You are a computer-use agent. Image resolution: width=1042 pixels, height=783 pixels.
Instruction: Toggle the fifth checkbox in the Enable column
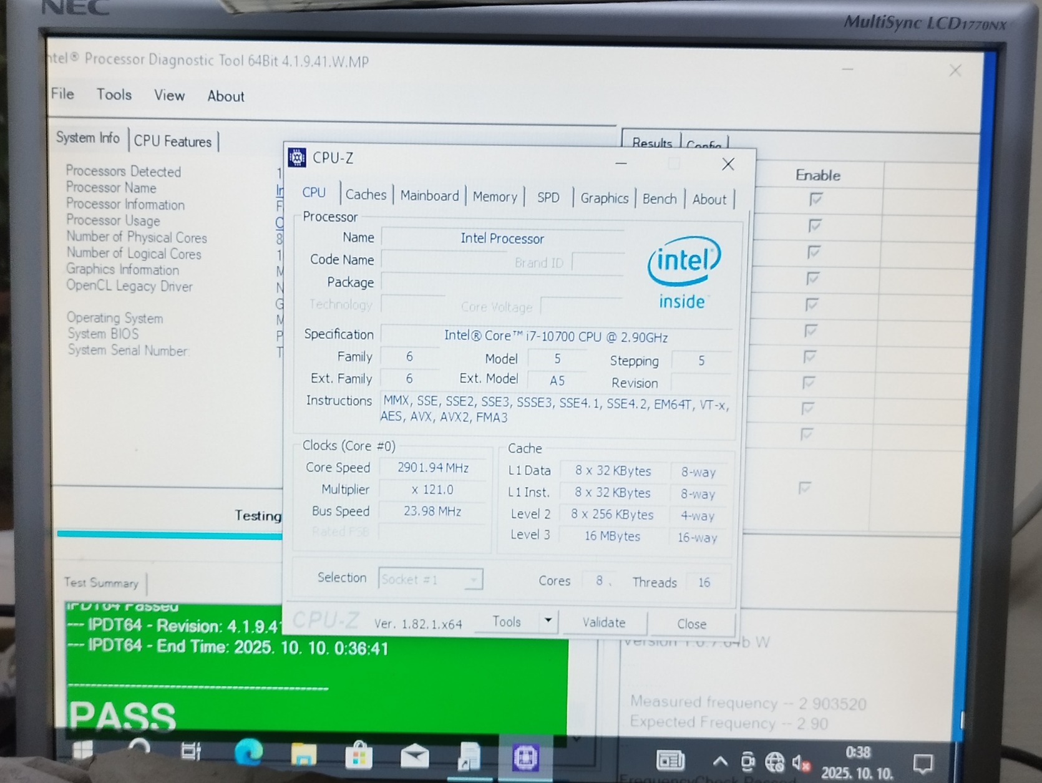click(811, 304)
